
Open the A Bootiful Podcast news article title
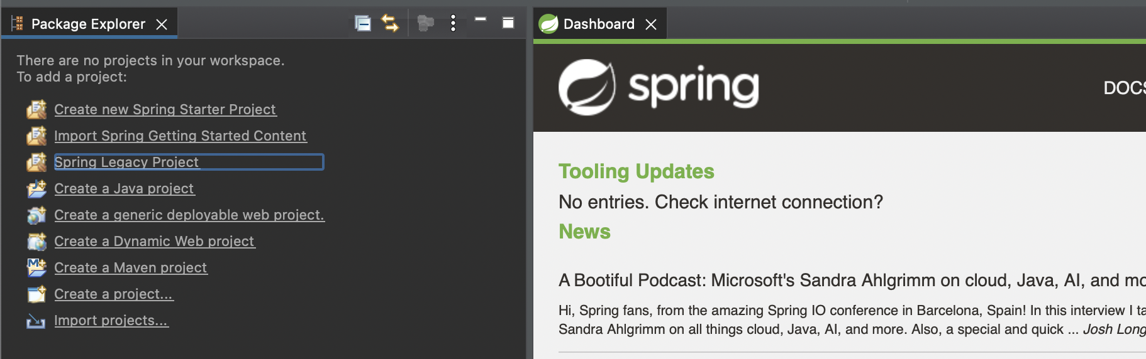[852, 280]
